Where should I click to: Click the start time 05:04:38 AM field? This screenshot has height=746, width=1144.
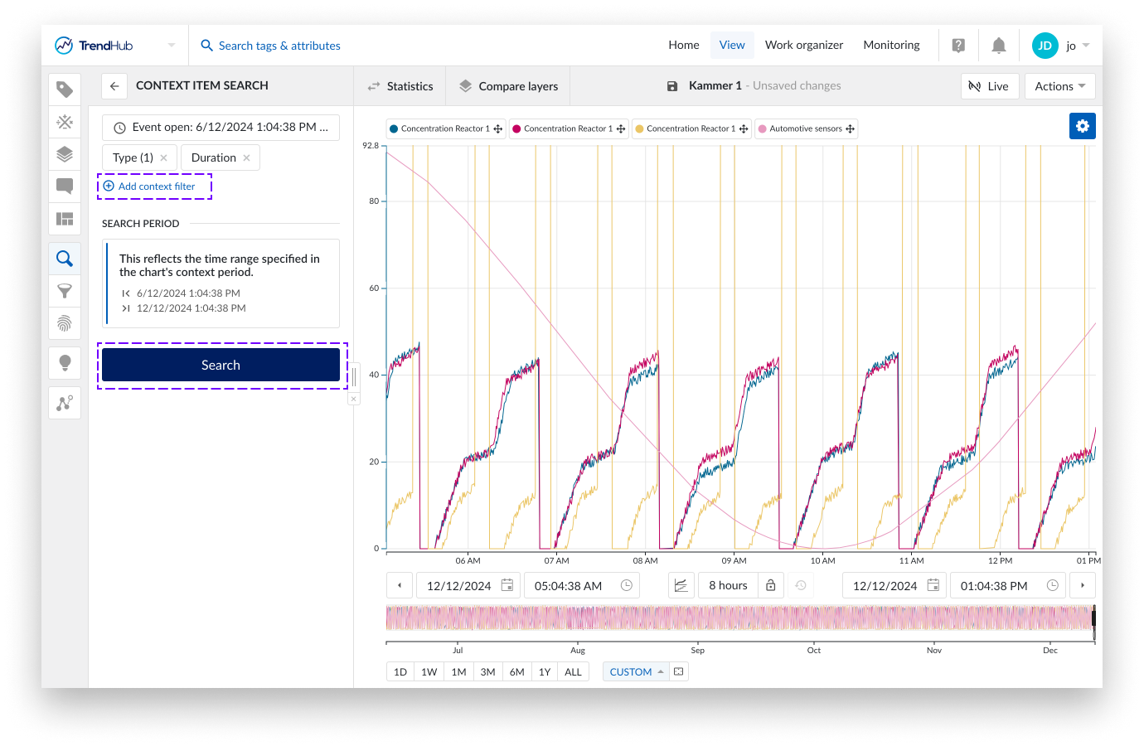[x=569, y=585]
